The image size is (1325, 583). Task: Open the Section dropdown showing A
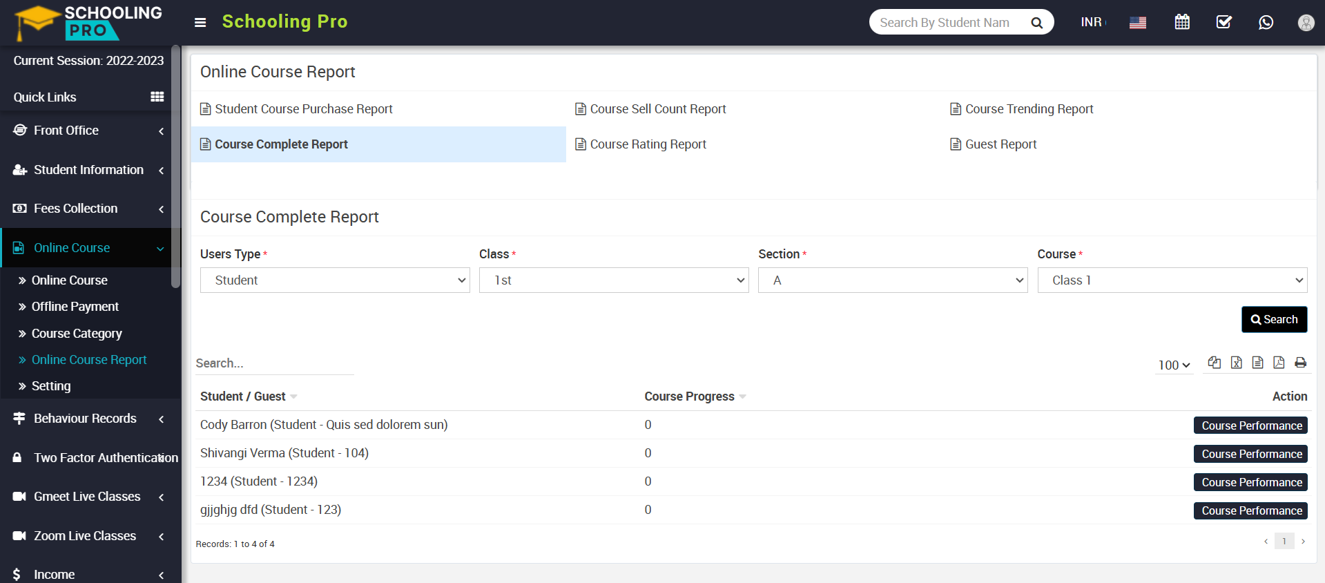point(893,280)
